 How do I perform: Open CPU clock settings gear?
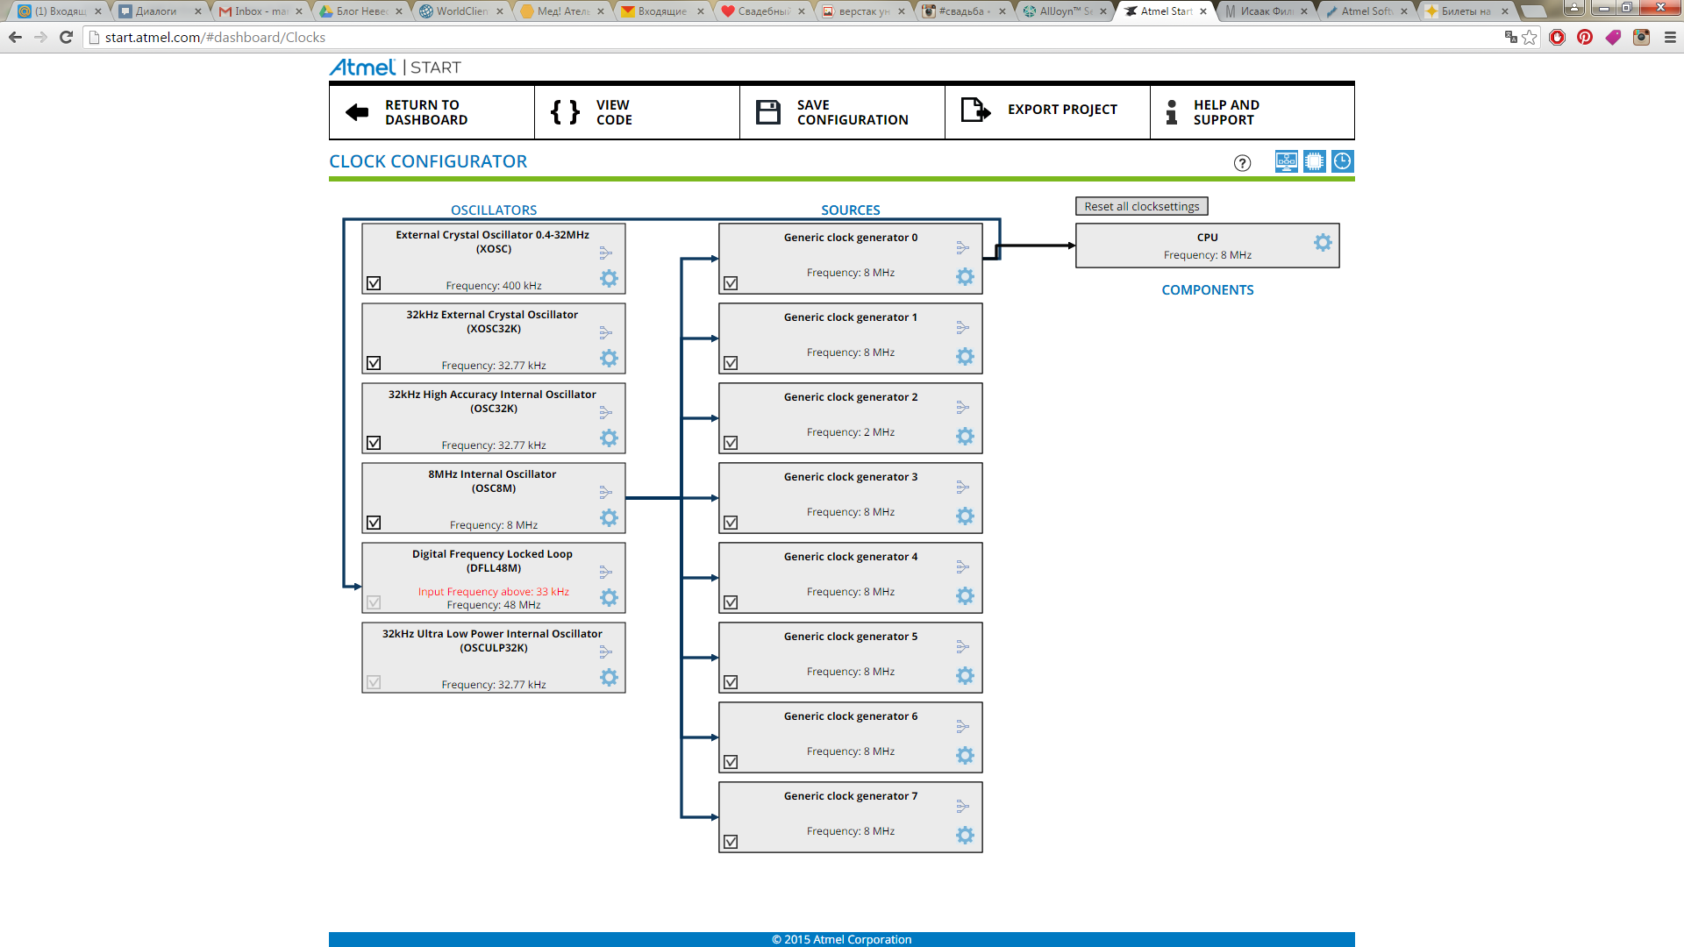click(1323, 243)
